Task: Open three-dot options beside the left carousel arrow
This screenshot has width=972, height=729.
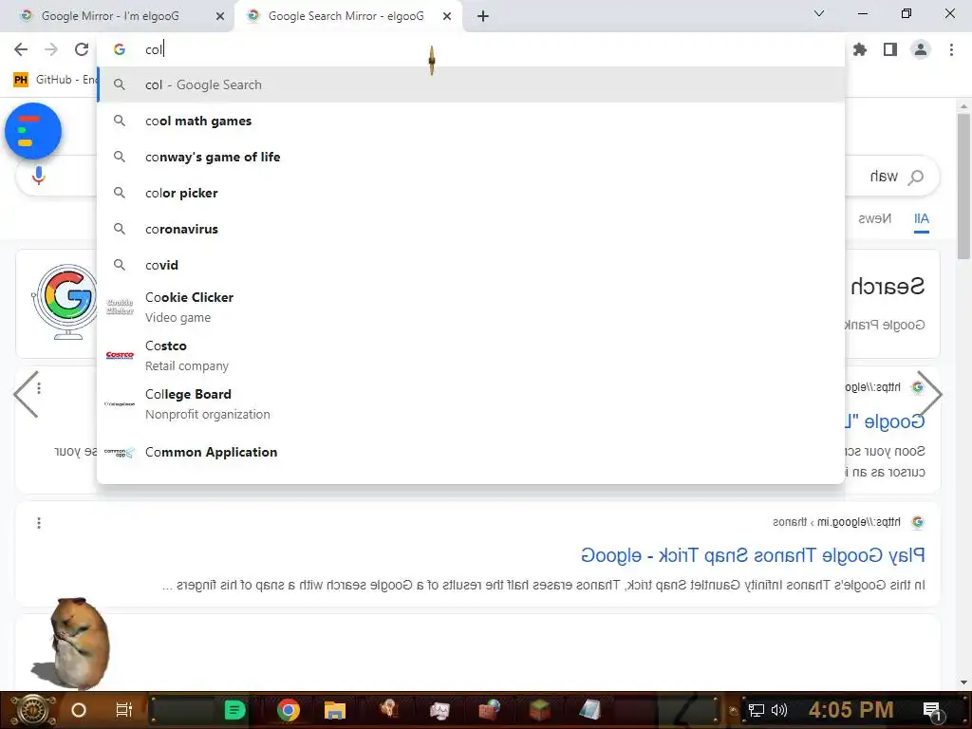Action: tap(39, 388)
